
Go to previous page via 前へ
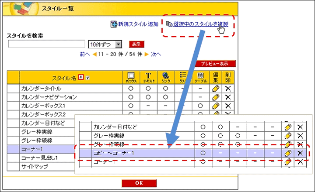pos(85,54)
